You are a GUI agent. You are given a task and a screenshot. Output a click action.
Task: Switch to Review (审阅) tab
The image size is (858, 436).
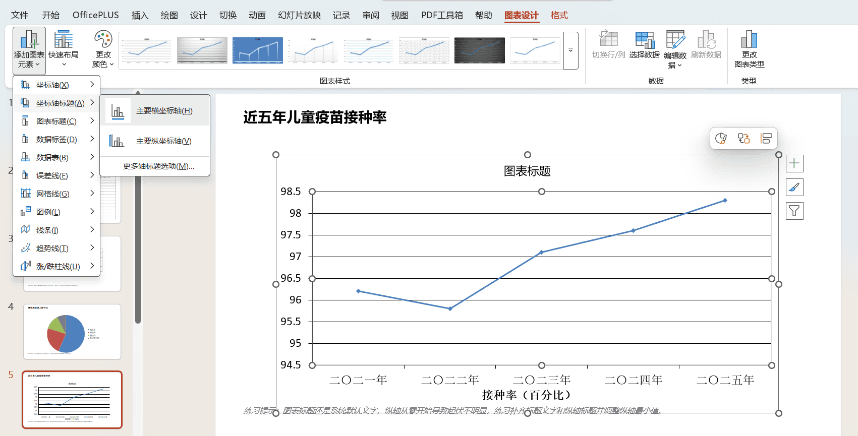pos(371,15)
